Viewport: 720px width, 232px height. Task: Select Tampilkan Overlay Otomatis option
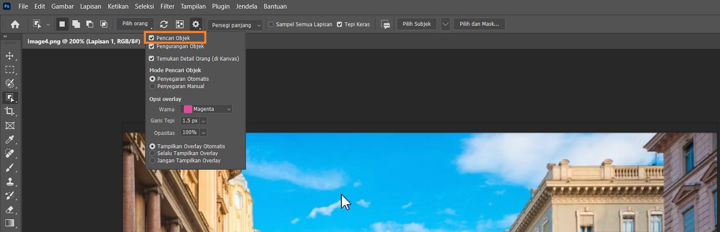click(x=153, y=146)
